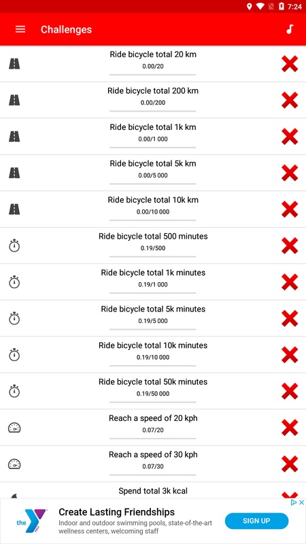Tap speedometer icon beside 20 kph challenge
Screen dimensions: 306x544
(x=14, y=428)
